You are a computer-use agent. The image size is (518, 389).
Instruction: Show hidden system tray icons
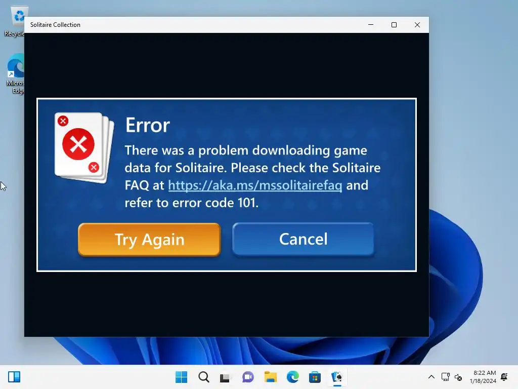[431, 377]
